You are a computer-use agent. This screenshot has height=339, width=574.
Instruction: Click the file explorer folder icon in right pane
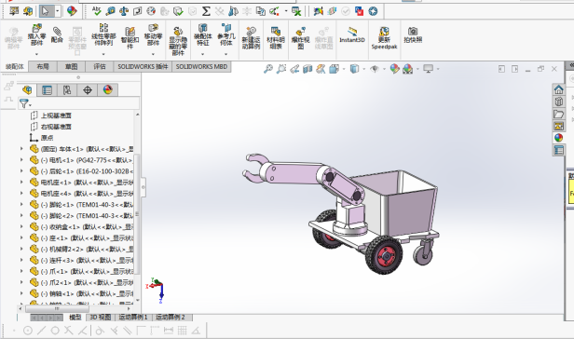(x=559, y=114)
